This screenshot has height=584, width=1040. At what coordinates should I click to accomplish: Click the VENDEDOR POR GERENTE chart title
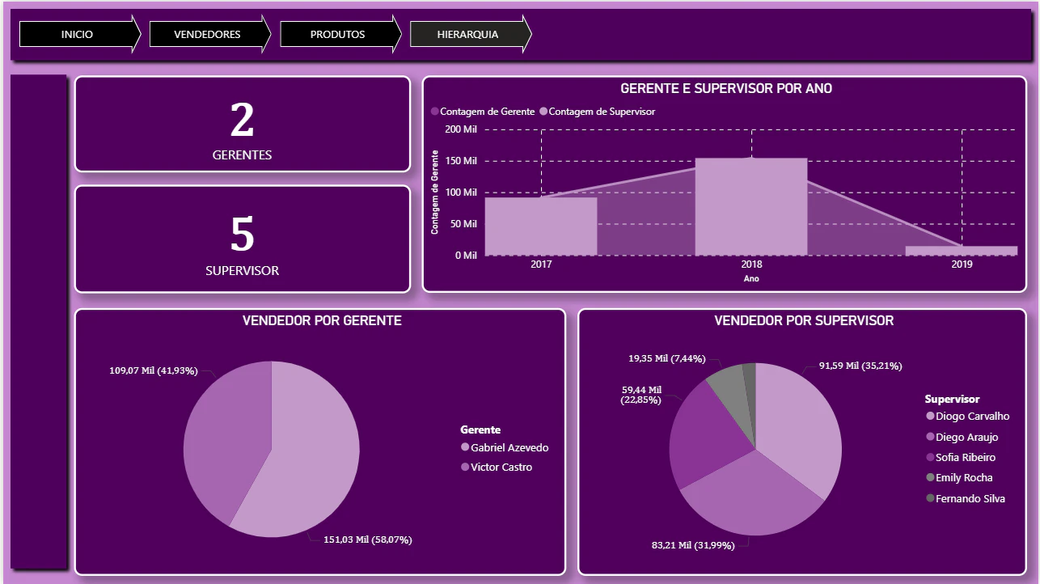[322, 321]
